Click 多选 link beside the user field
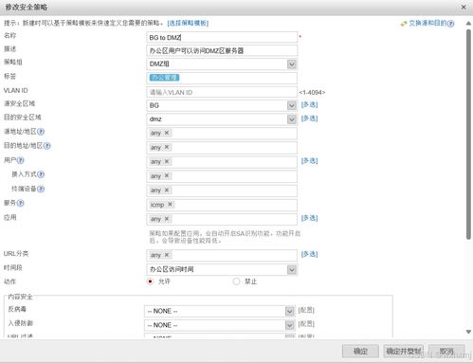 click(309, 161)
